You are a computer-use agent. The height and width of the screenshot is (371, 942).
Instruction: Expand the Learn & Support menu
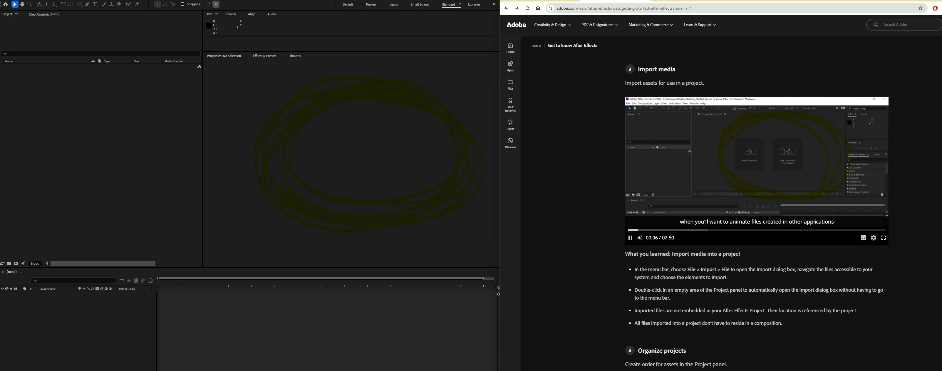700,25
